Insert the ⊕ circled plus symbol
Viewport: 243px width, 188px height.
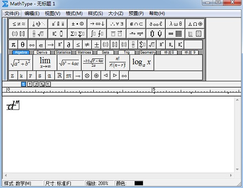96,75
